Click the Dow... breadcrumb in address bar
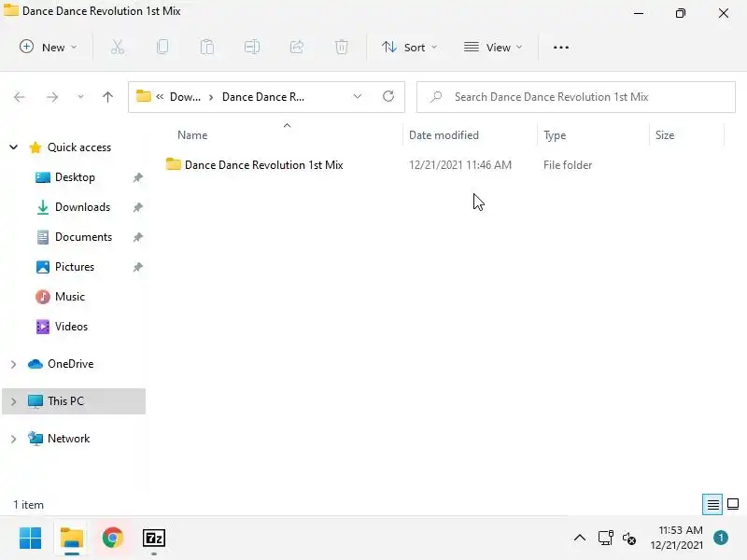The image size is (747, 560). [185, 97]
